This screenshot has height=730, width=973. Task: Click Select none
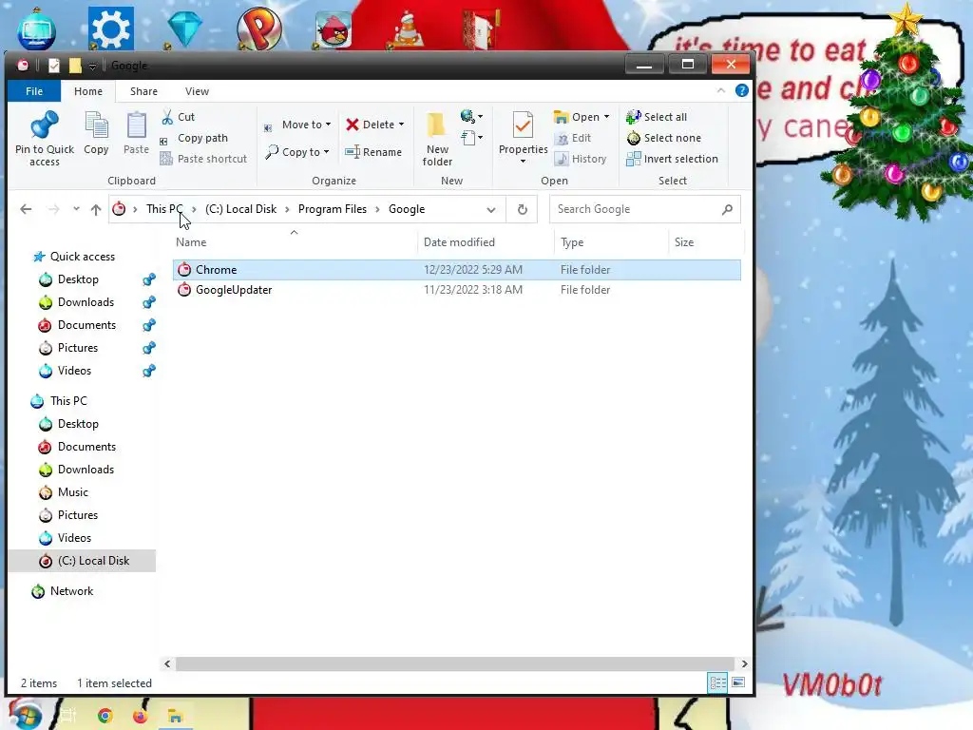(664, 138)
